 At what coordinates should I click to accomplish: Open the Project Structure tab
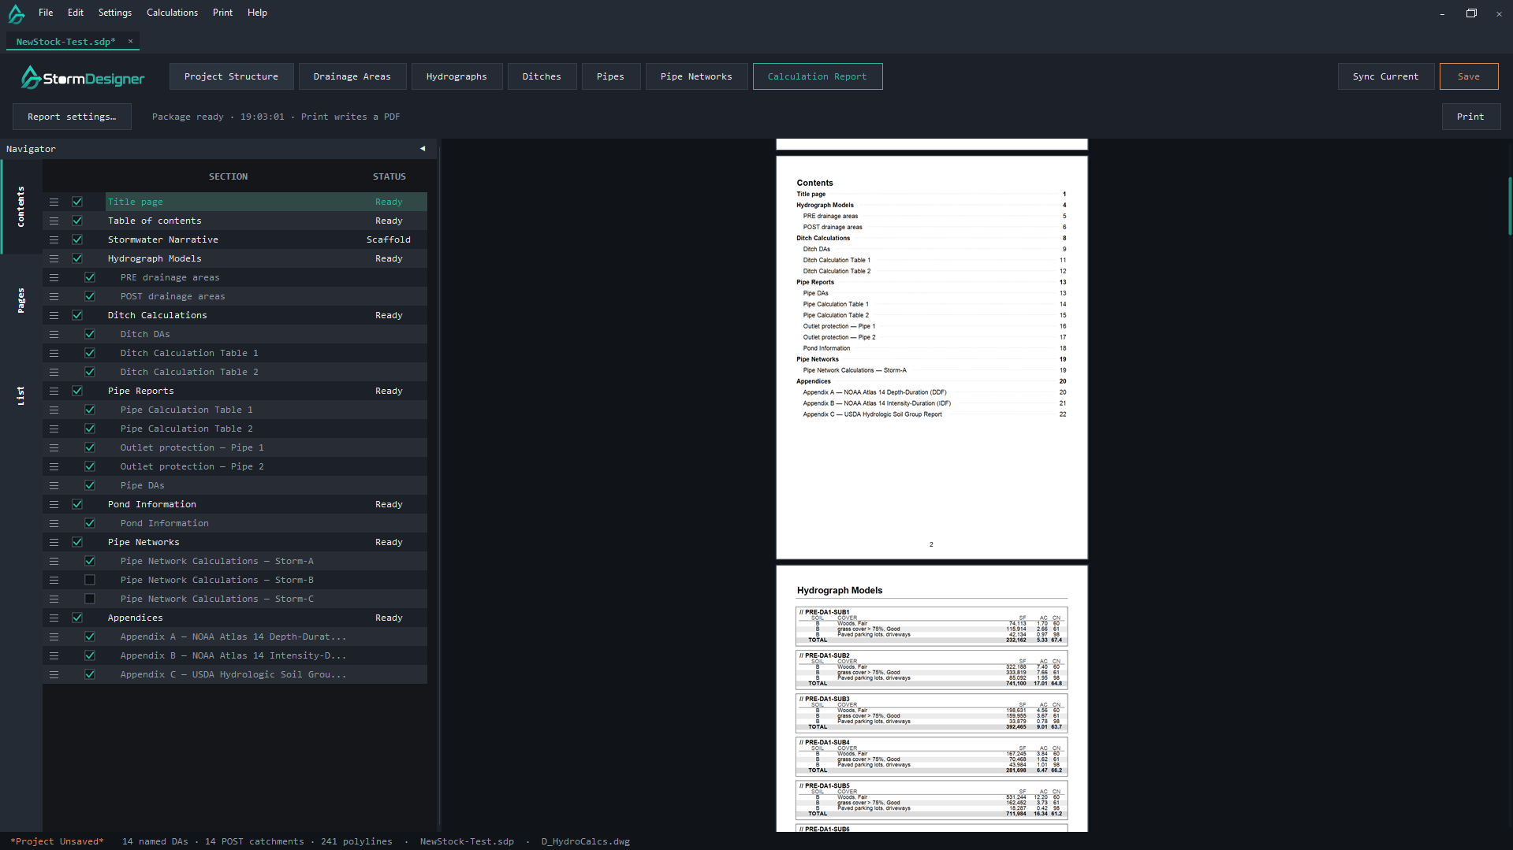click(231, 76)
